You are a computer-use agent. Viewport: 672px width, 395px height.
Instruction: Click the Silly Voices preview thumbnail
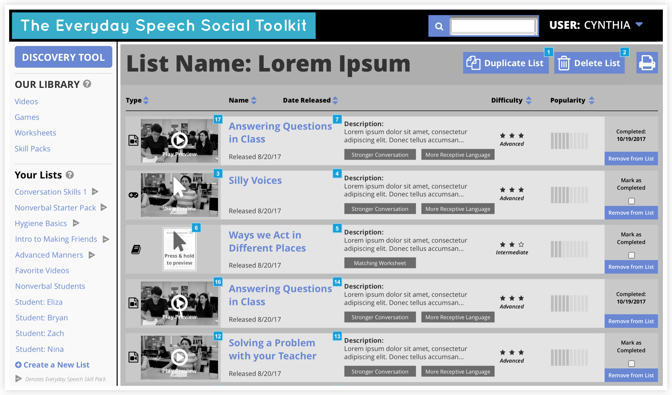(179, 195)
